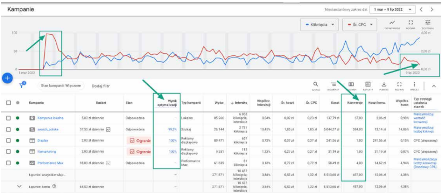Image resolution: width=442 pixels, height=193 pixels.
Task: Open the Kolumny columns icon
Action: click(351, 85)
